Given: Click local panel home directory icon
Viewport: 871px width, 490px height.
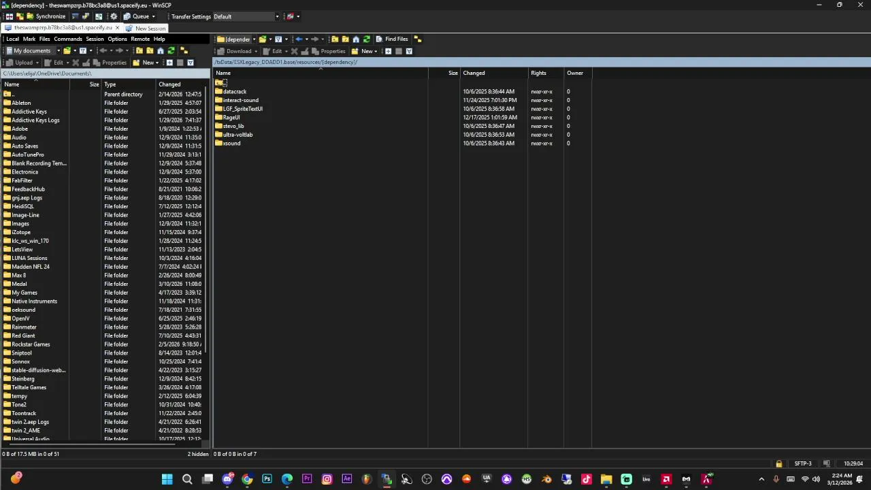Looking at the screenshot, I should tap(161, 50).
